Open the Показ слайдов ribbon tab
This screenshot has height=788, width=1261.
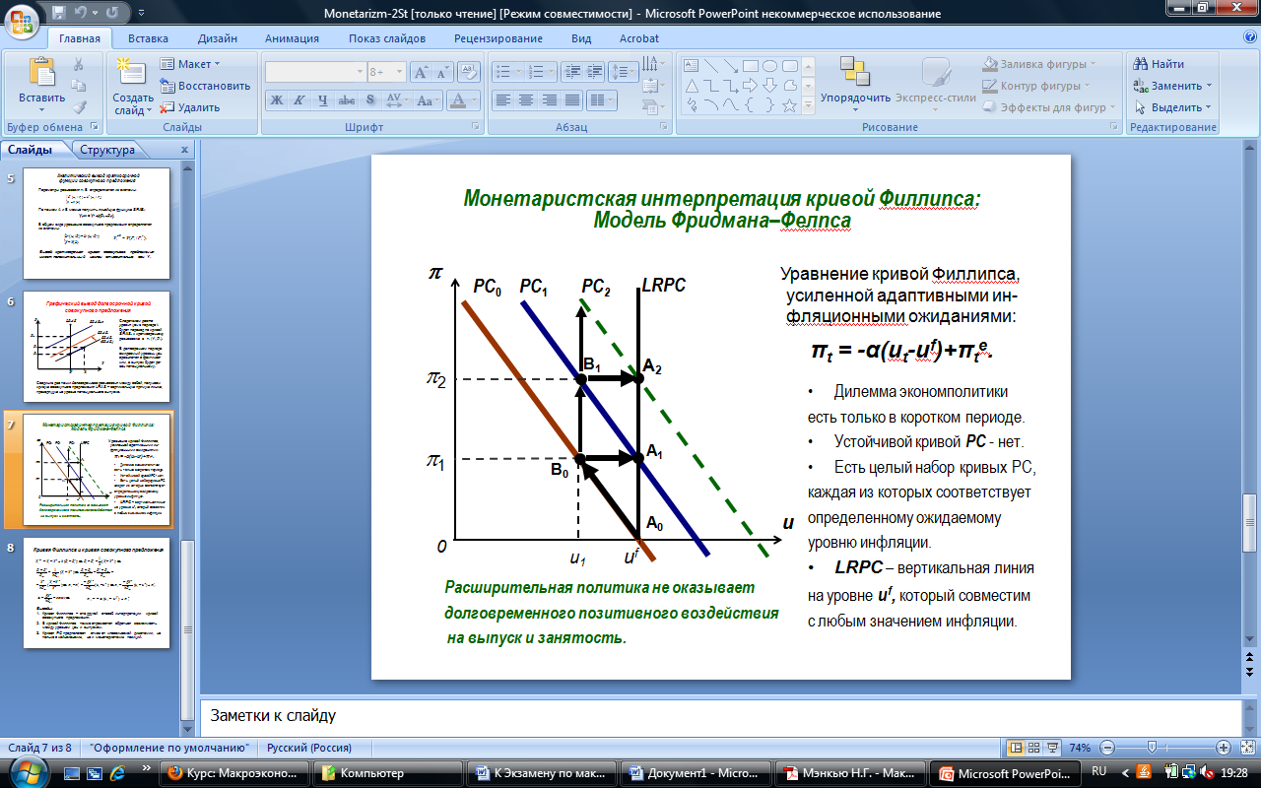tap(387, 38)
